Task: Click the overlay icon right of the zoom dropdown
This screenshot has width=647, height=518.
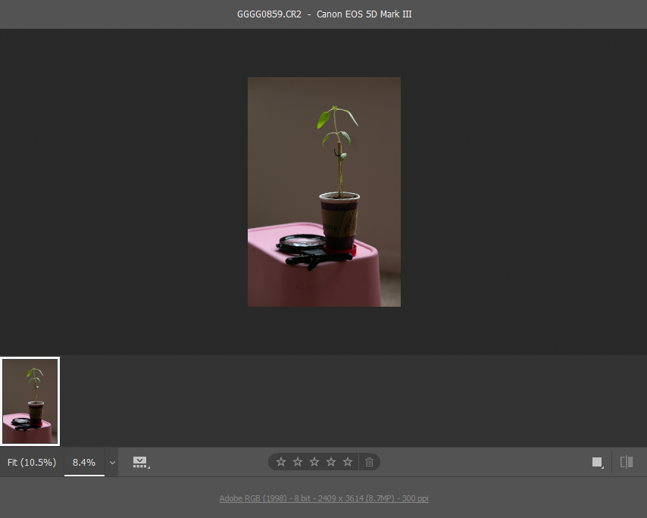Action: coord(138,460)
